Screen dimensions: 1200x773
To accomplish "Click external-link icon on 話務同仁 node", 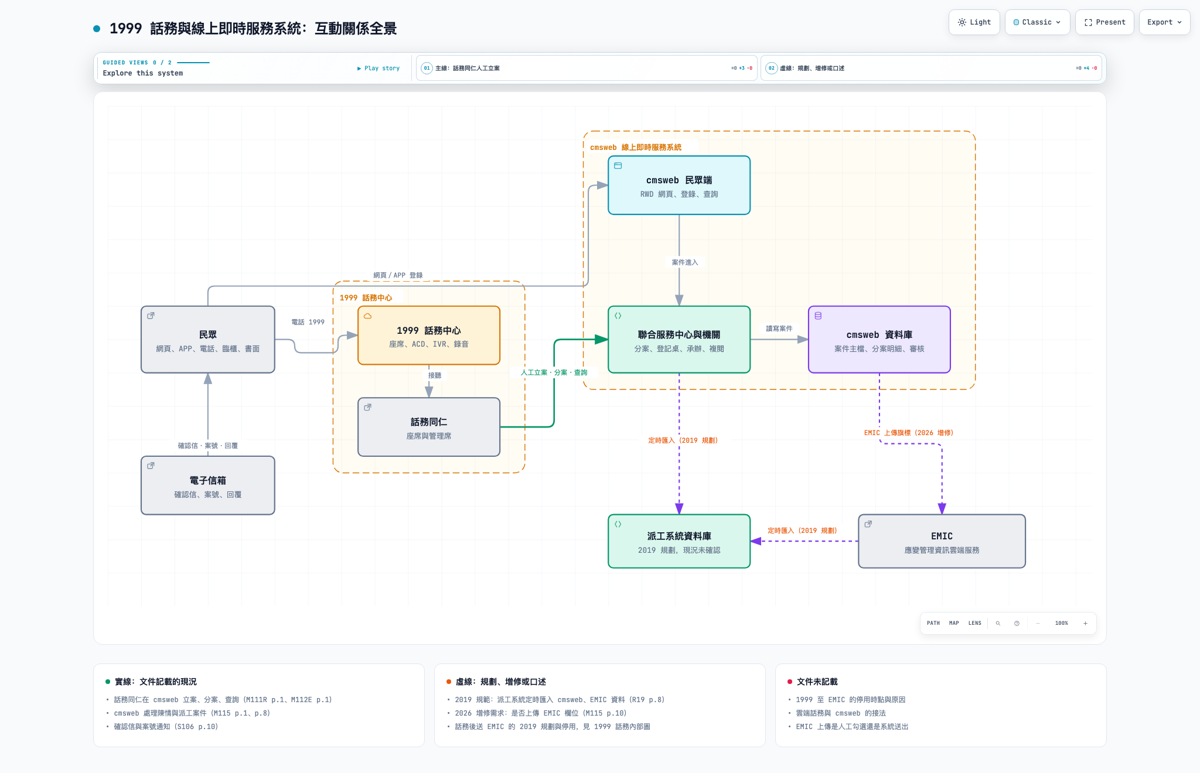I will (x=367, y=407).
